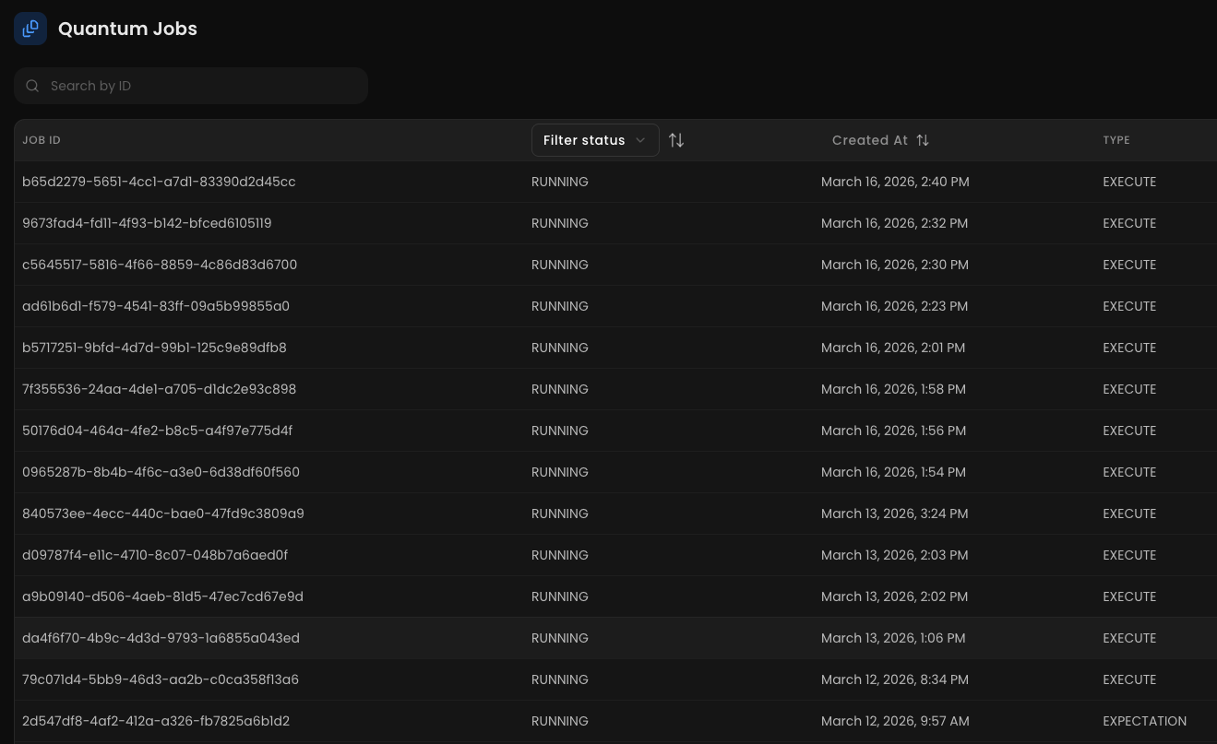
Task: Click RUNNING status of job da4f6f70
Action: [x=560, y=638]
